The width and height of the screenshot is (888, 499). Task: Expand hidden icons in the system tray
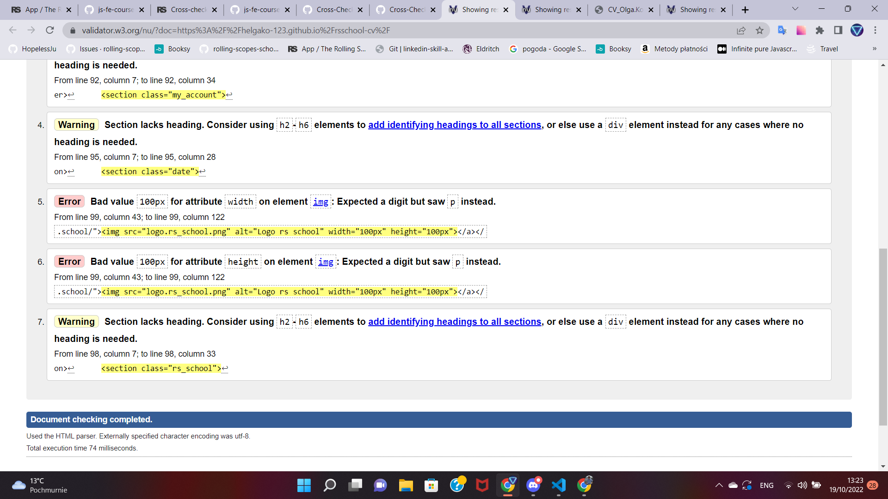(x=719, y=485)
